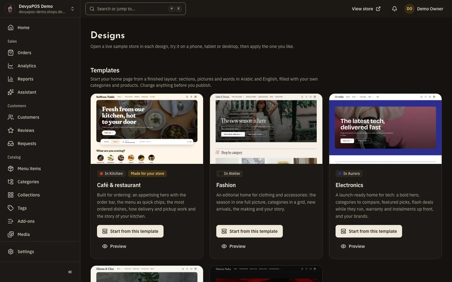Click the Collections grid icon
Screen dimensions: 452x282
[11, 195]
